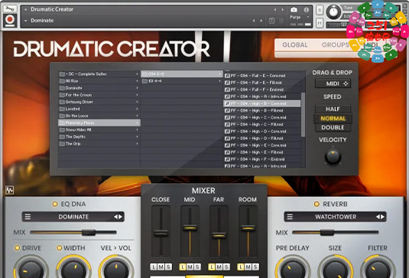Open the 094 6-8 subfolder
This screenshot has height=278, width=409.
[x=182, y=74]
